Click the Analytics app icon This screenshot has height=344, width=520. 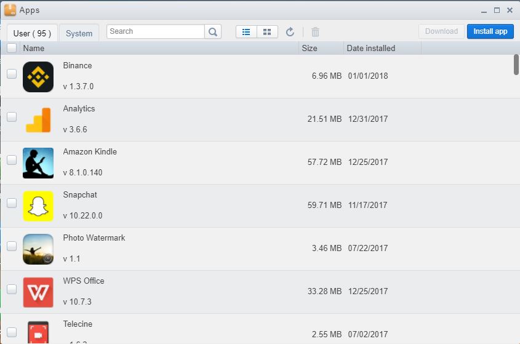pyautogui.click(x=38, y=120)
